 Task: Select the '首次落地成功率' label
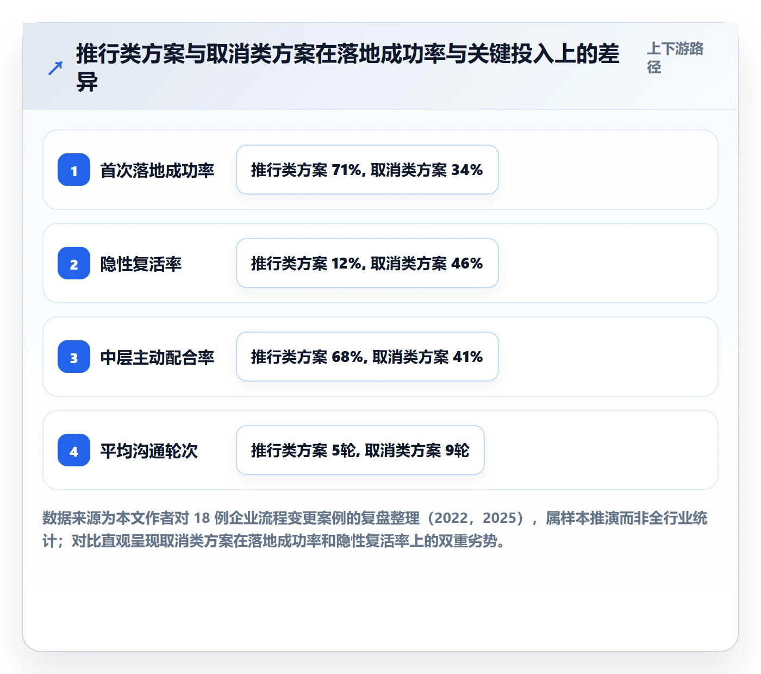click(x=157, y=170)
